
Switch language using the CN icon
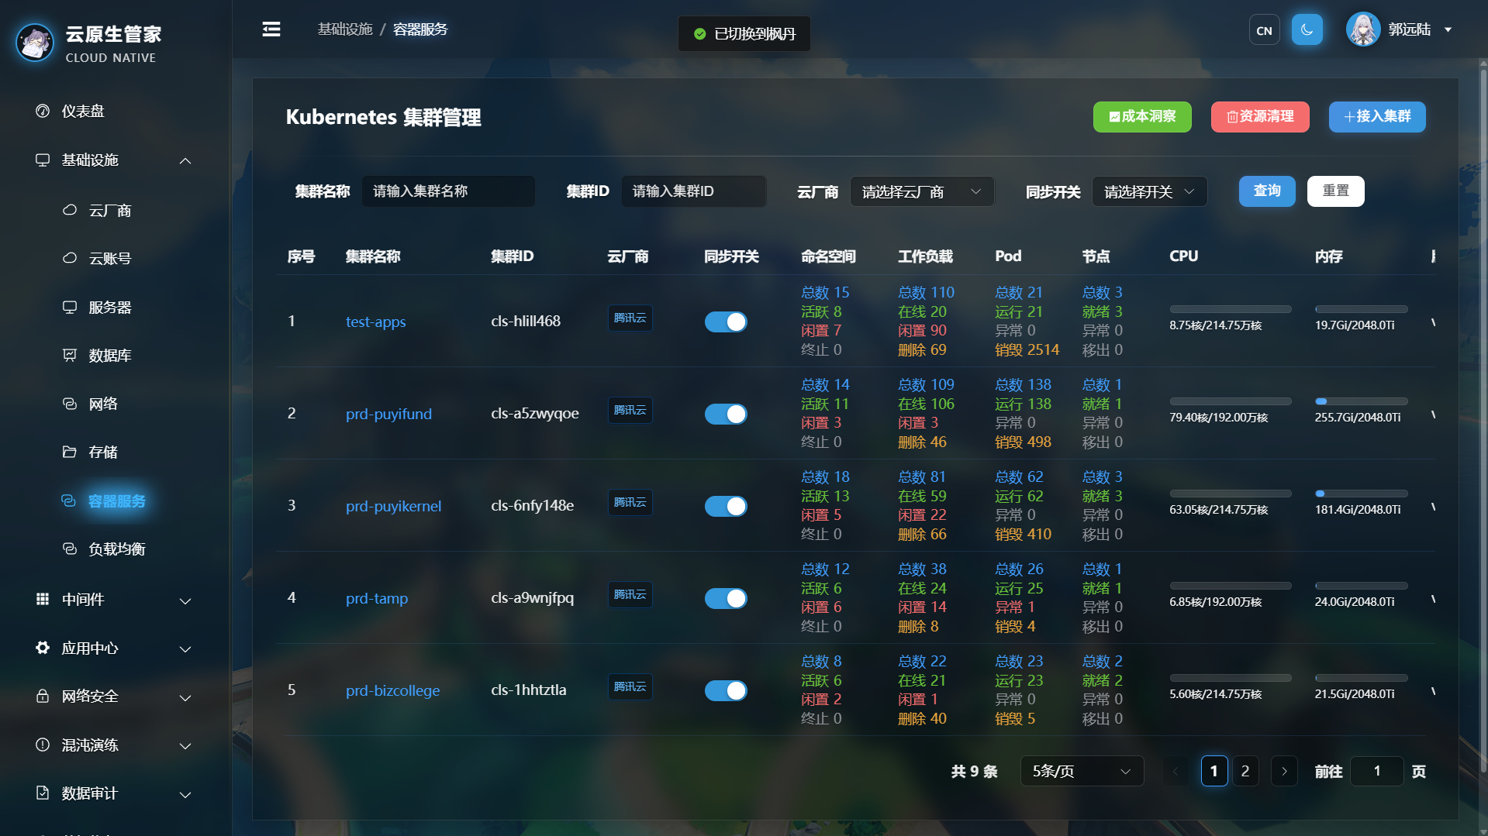1264,30
